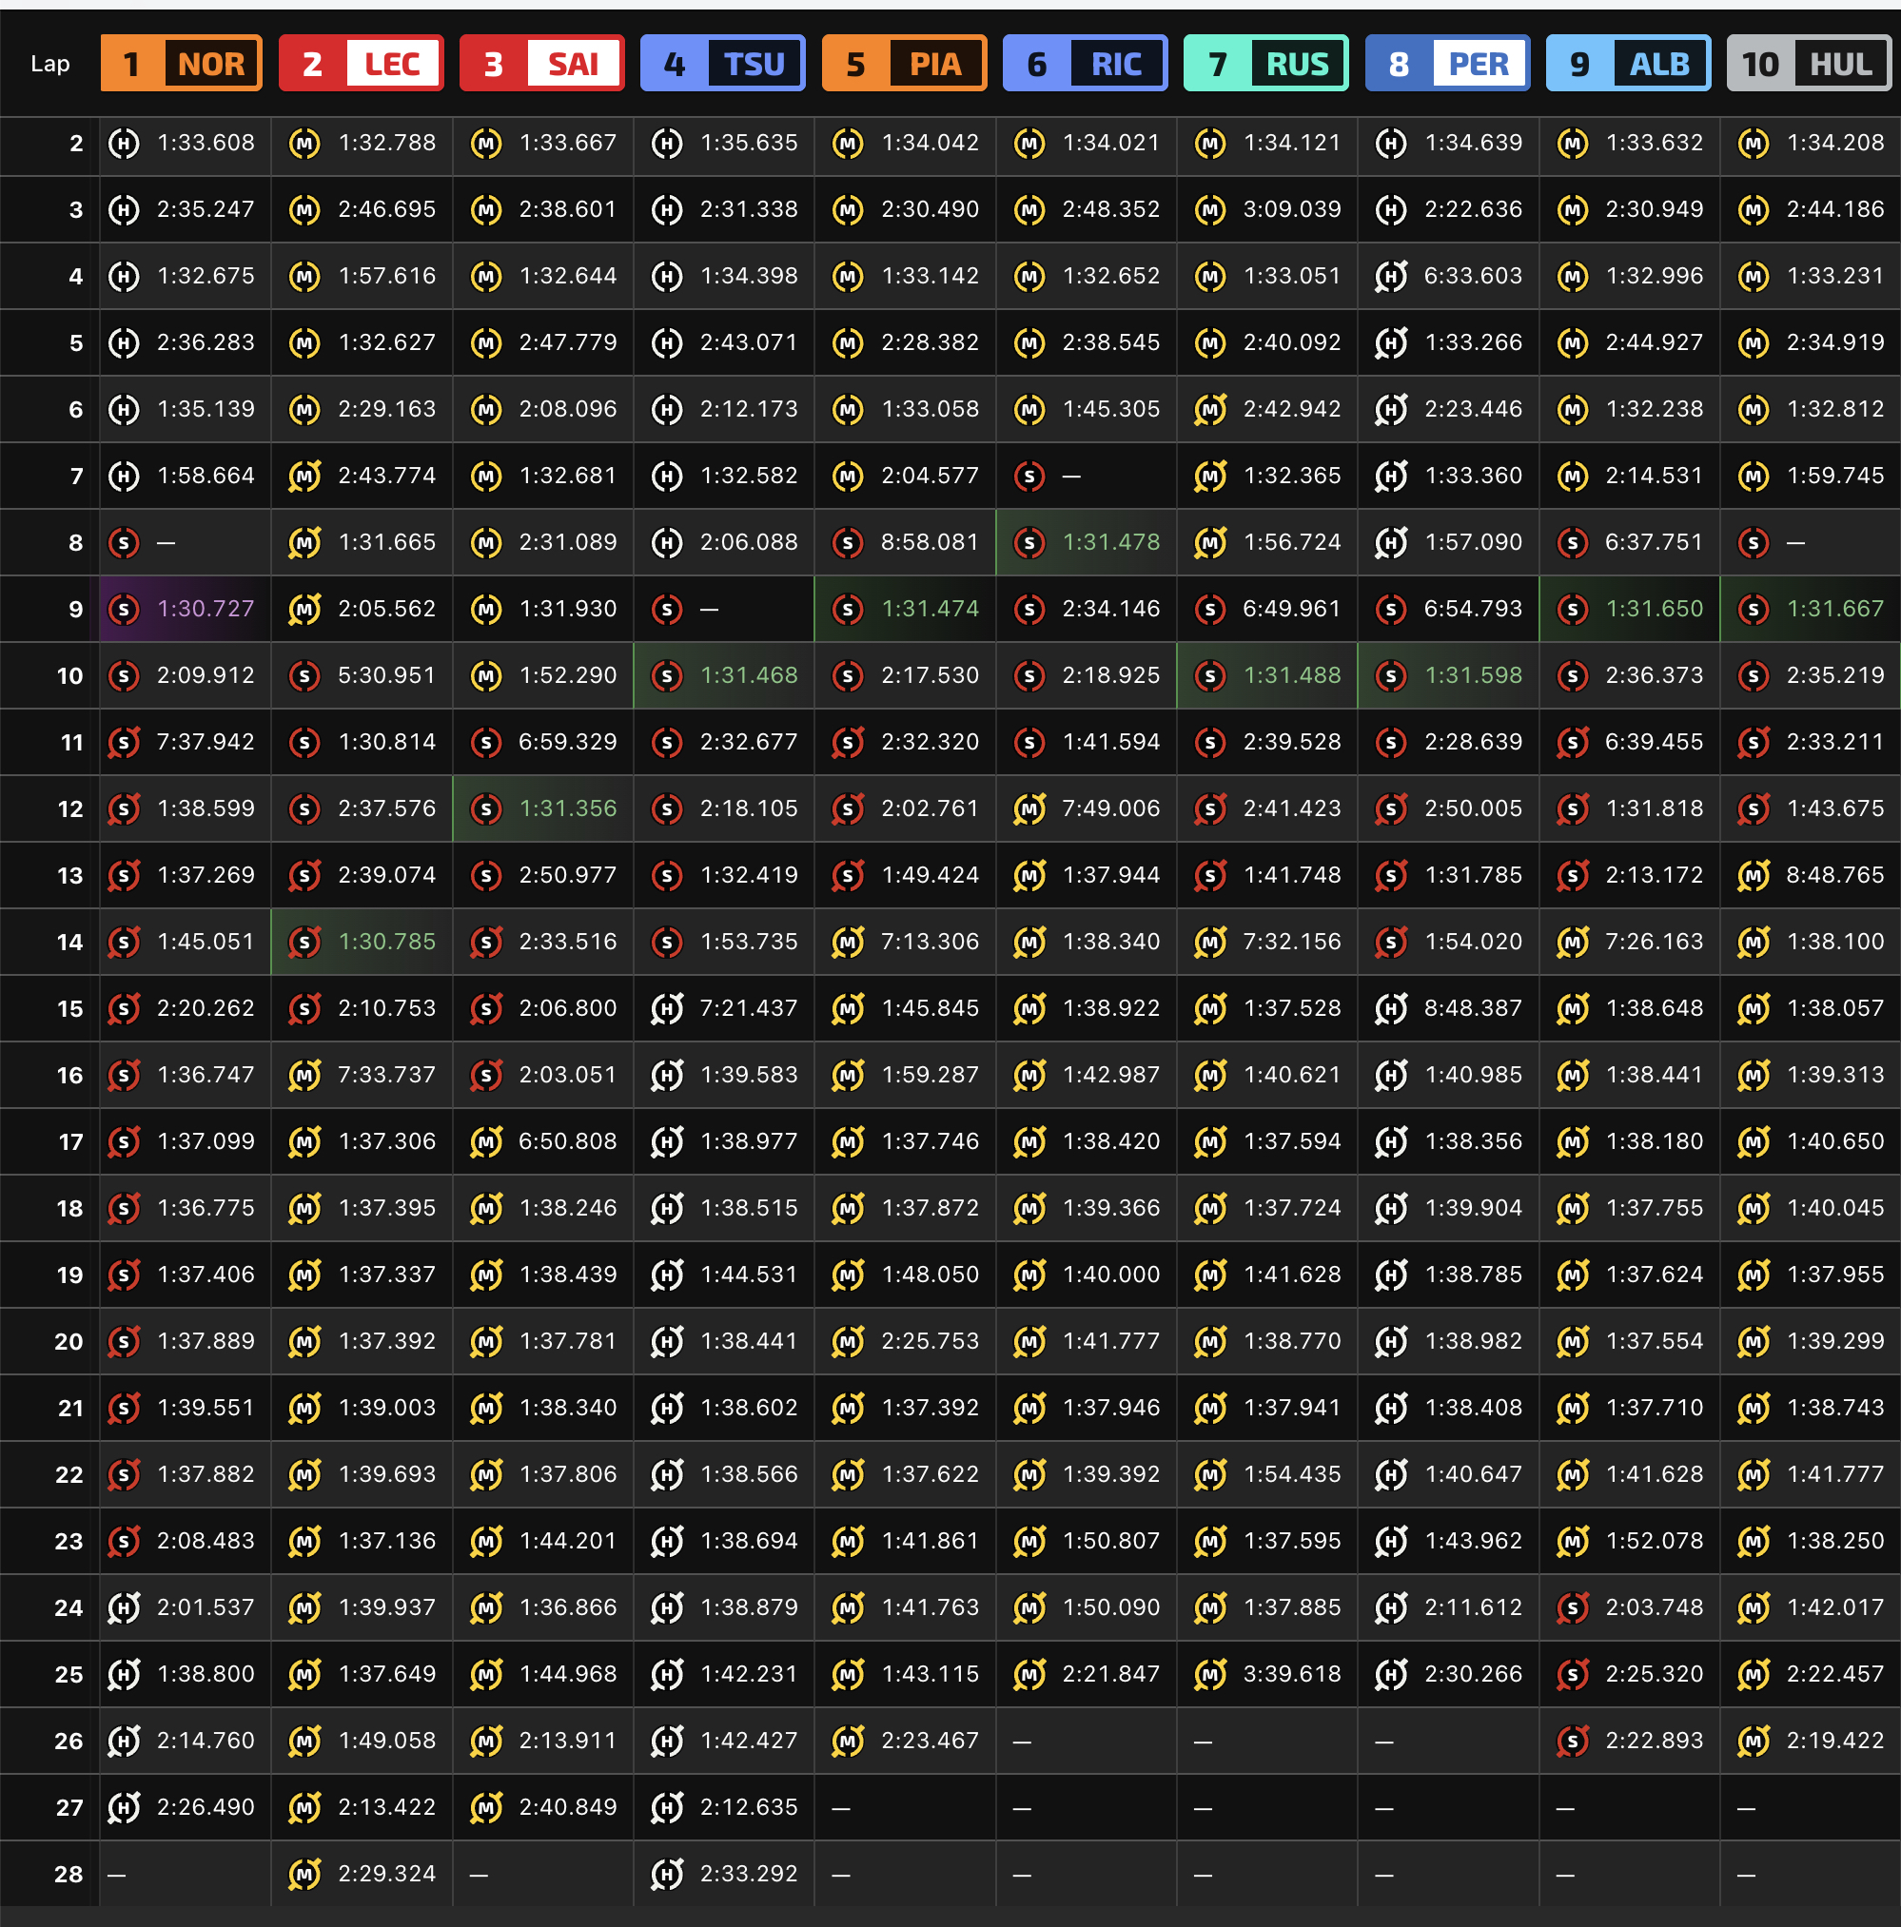Click the soft tyre icon in ALB's lap 8
This screenshot has width=1901, height=1927.
click(1573, 542)
